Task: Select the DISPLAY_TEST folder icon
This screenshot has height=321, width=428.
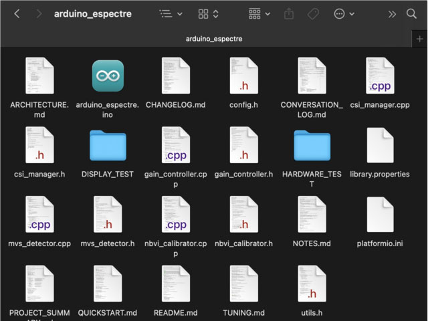Action: coord(108,145)
